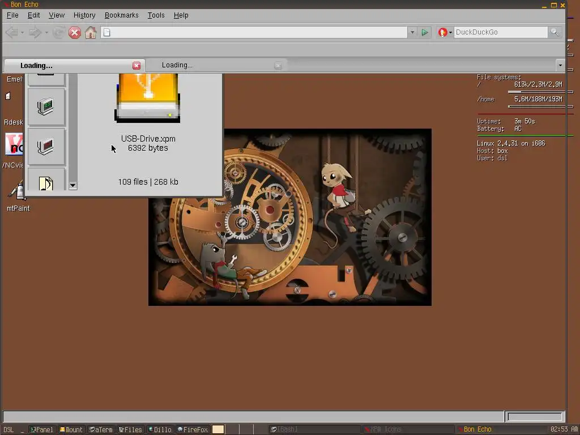Click the /home filesystem usage bar
Viewport: 580px width, 435px height.
click(x=540, y=106)
